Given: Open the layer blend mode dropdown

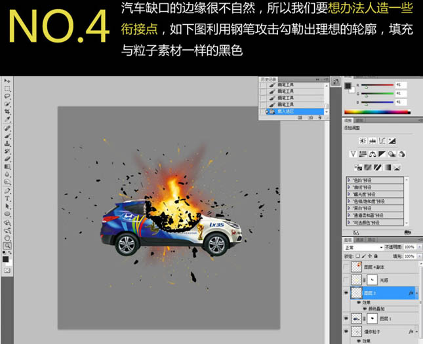Looking at the screenshot, I should (x=363, y=247).
